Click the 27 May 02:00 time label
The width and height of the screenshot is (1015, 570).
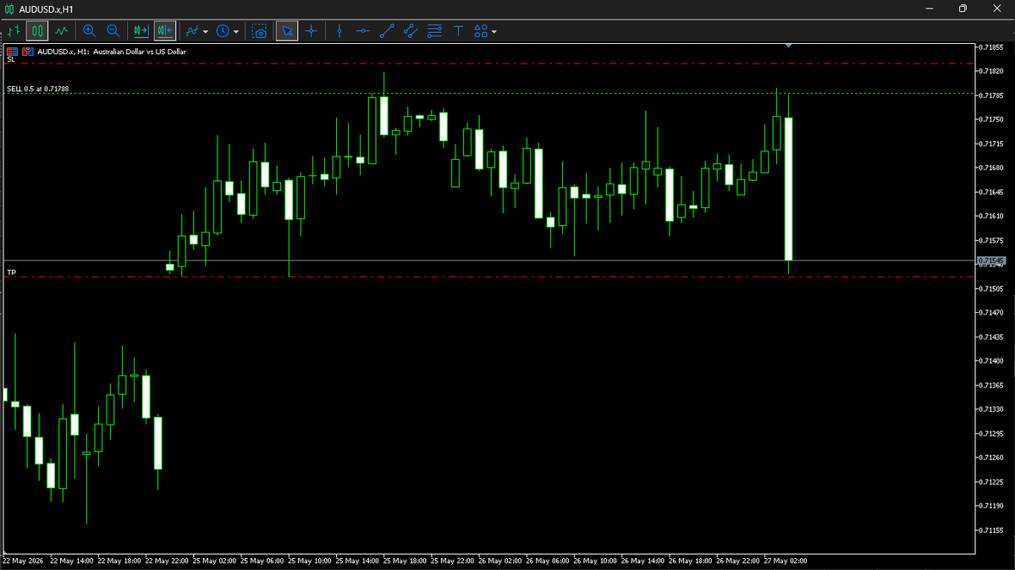pos(786,561)
